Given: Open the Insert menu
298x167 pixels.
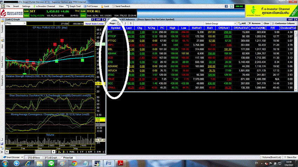Looking at the screenshot, I should pyautogui.click(x=16, y=6).
